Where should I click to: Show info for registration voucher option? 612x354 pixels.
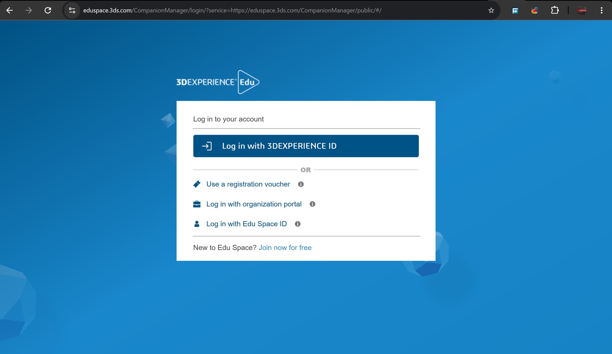tap(301, 184)
